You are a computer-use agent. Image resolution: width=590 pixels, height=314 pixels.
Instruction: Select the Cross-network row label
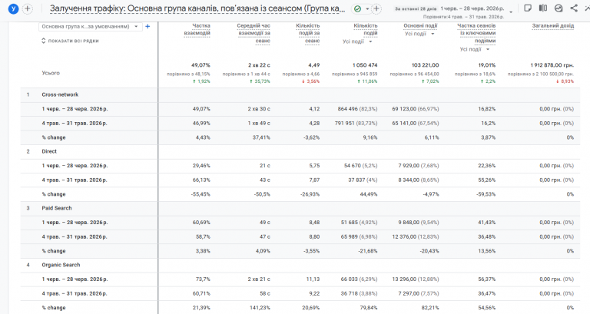[60, 94]
